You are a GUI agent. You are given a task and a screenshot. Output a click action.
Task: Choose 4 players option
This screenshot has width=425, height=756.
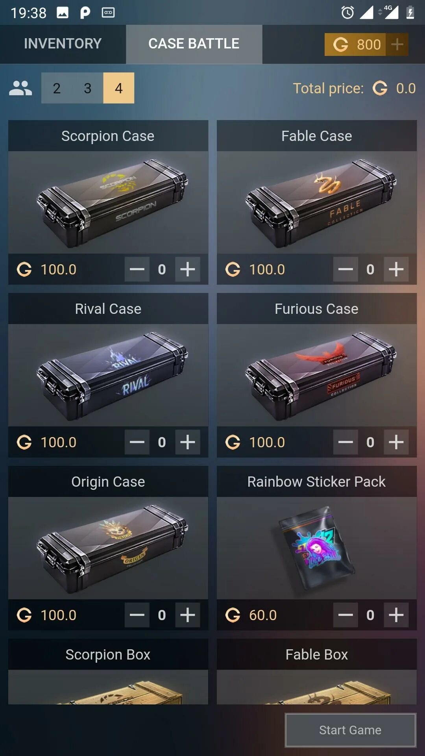[x=119, y=88]
